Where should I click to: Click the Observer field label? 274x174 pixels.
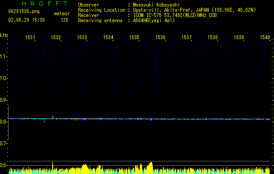tap(88, 5)
